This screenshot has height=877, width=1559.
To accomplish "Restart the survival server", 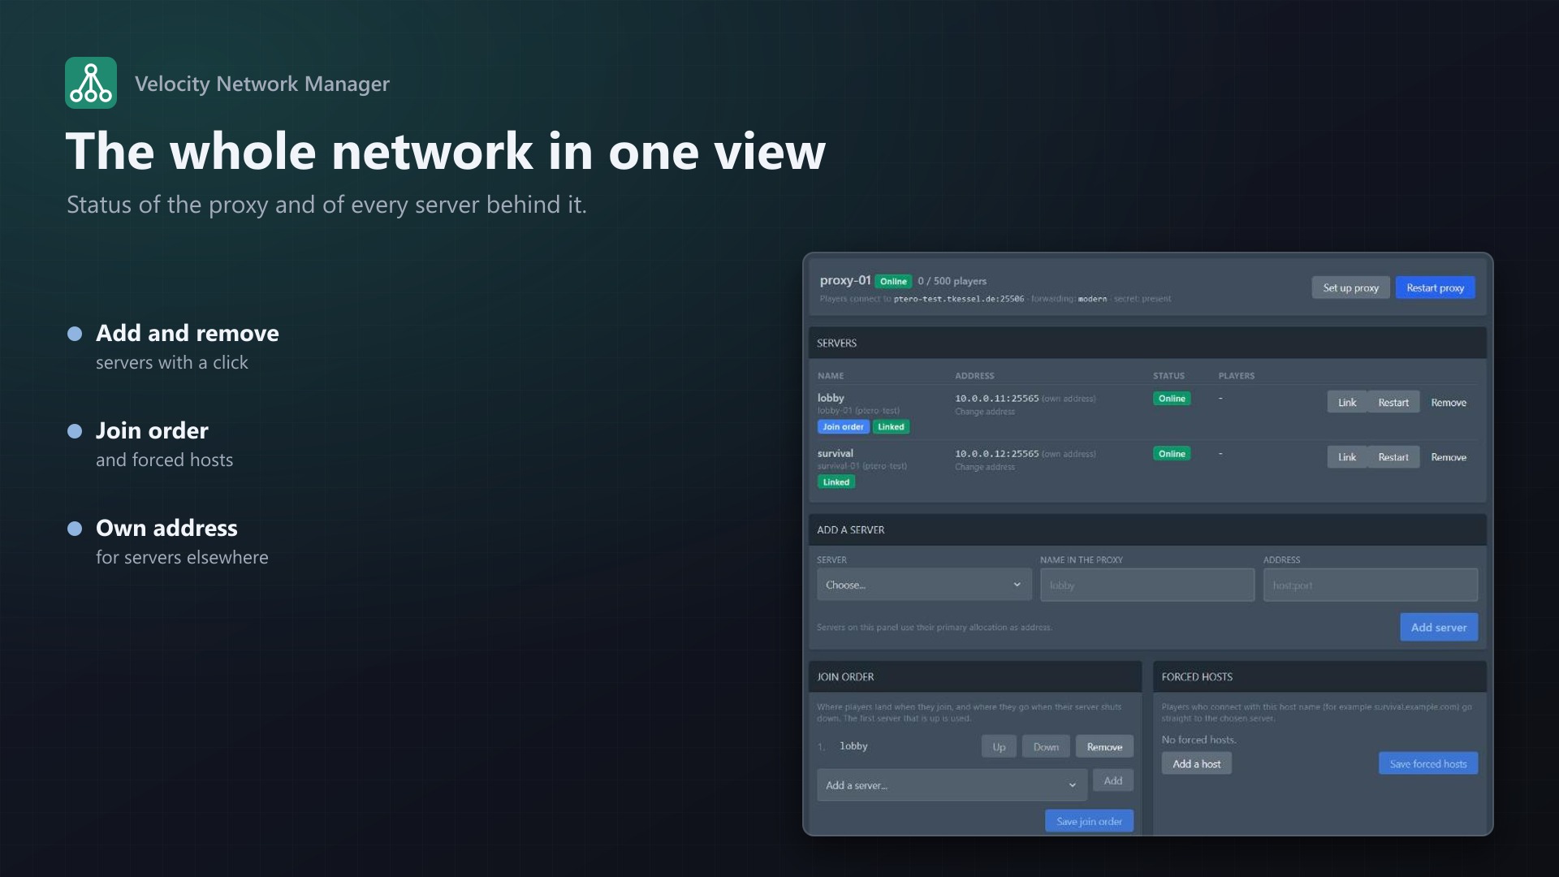I will coord(1393,457).
